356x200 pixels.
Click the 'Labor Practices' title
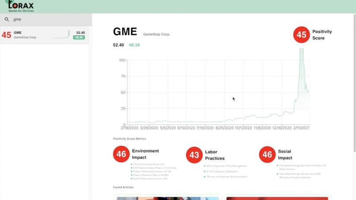(215, 155)
